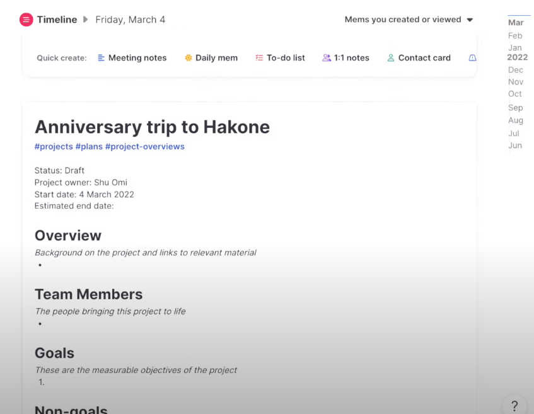Open the #projects tag

tap(54, 147)
